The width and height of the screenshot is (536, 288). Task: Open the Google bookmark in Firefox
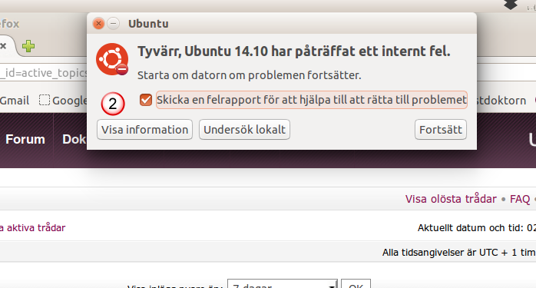click(x=63, y=101)
